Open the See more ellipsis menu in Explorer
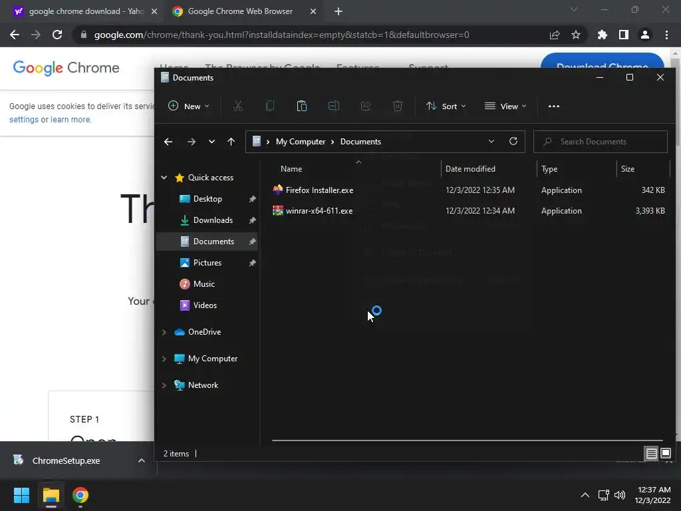681x511 pixels. point(554,106)
